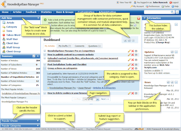Delete 'KnowledgeBase Manager Pro vs Competitors' article

click(133, 51)
